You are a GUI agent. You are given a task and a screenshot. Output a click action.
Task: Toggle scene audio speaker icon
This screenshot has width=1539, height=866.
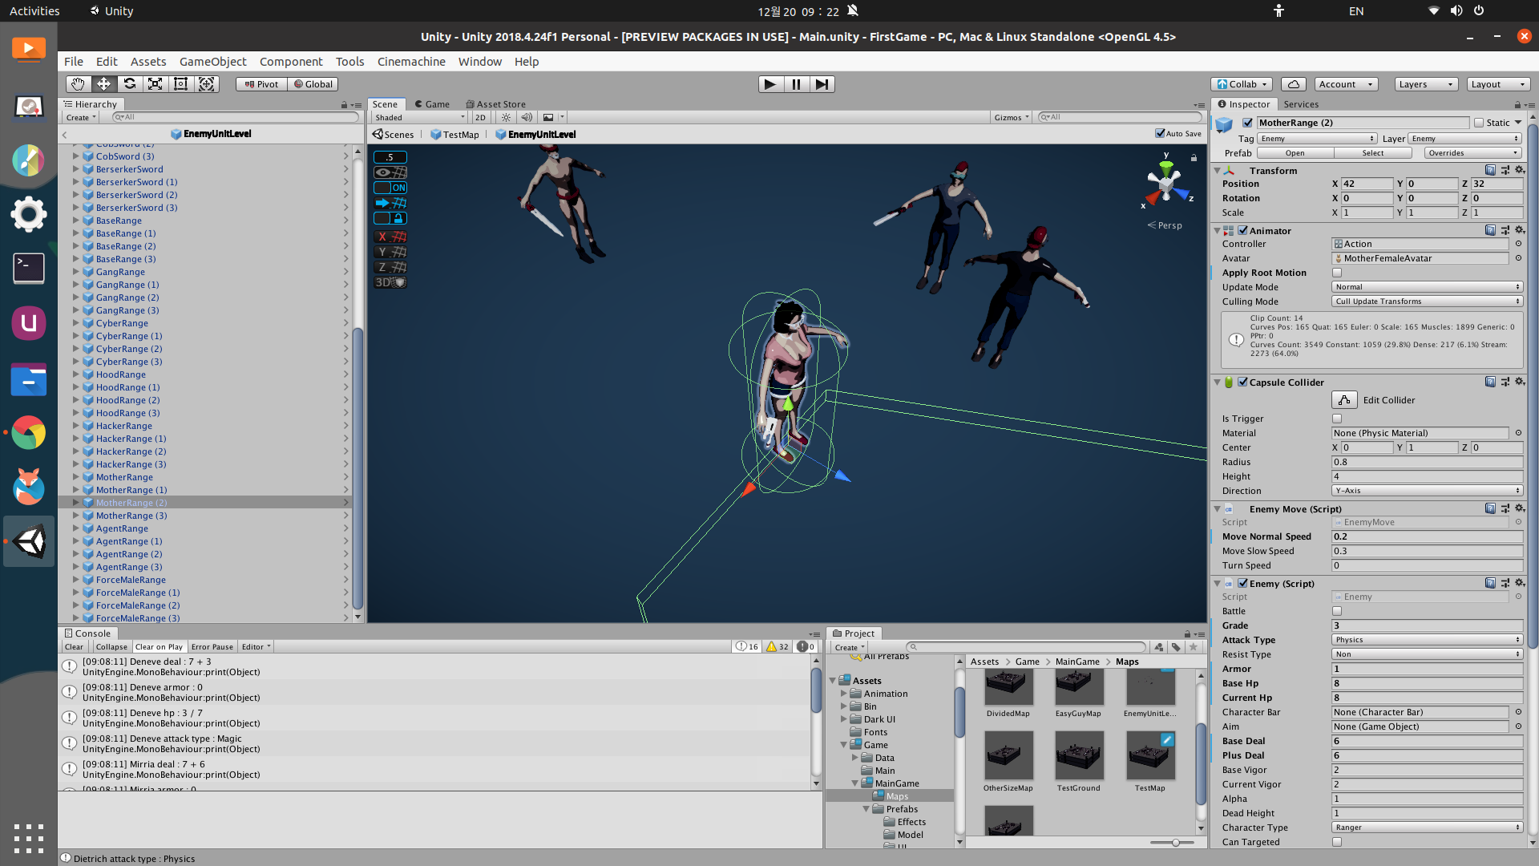click(527, 117)
